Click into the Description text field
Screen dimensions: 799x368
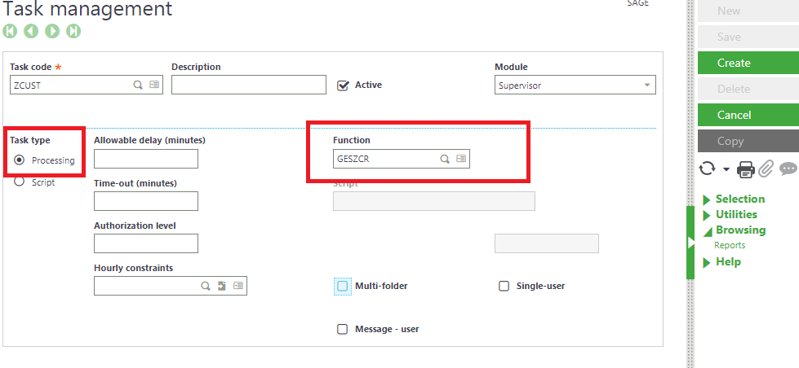tap(249, 85)
